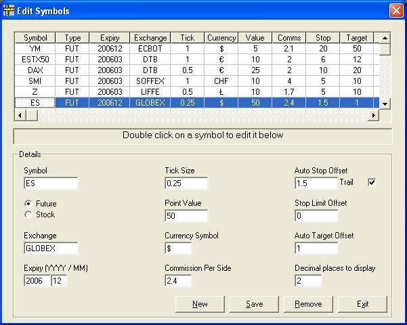Click the Exchange column header
Screen dimensions: 407x325
click(150, 38)
